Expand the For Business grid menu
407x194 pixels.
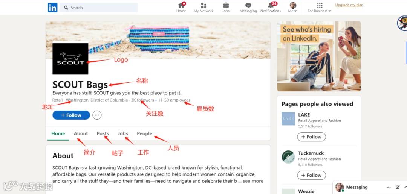pos(320,7)
